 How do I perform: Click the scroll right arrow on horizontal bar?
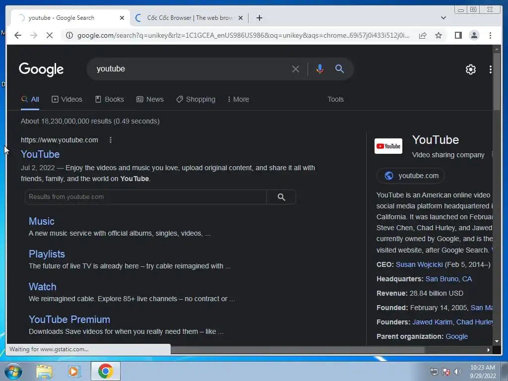tap(488, 350)
